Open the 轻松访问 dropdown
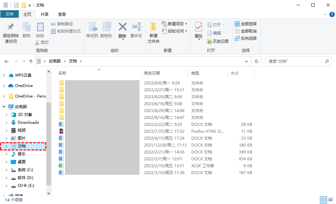The image size is (336, 204). tap(175, 31)
